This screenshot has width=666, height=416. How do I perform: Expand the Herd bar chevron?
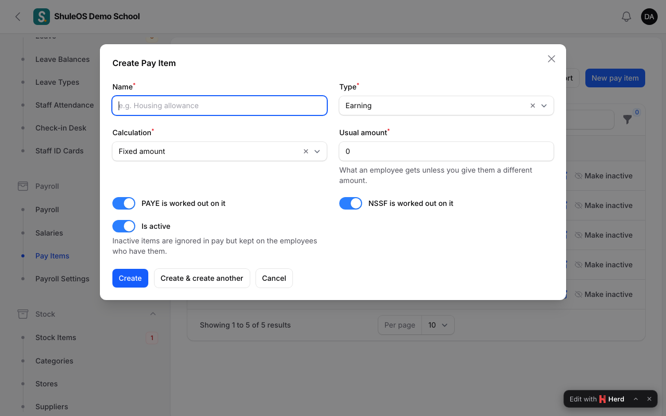[636, 399]
